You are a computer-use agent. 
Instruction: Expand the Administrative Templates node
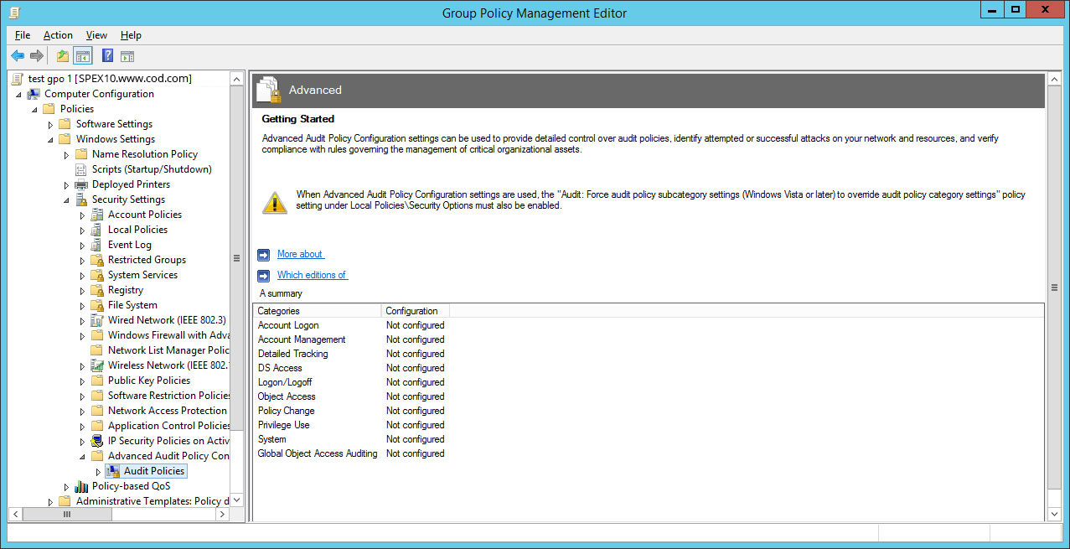pos(50,501)
